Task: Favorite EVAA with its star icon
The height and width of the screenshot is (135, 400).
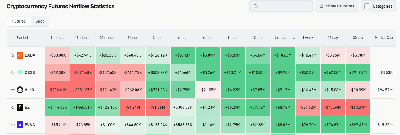Action: 13,125
